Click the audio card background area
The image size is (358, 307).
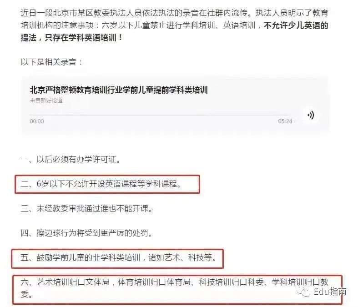pos(175,105)
